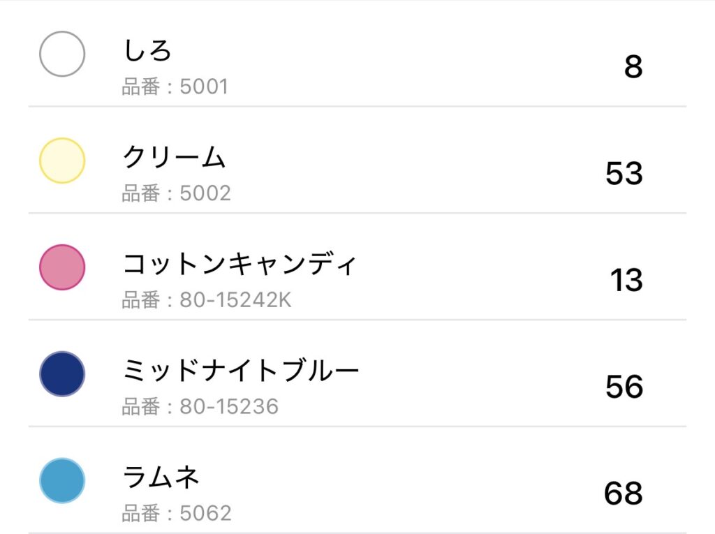Click the white しろ color circle
Image resolution: width=715 pixels, height=534 pixels.
[62, 54]
